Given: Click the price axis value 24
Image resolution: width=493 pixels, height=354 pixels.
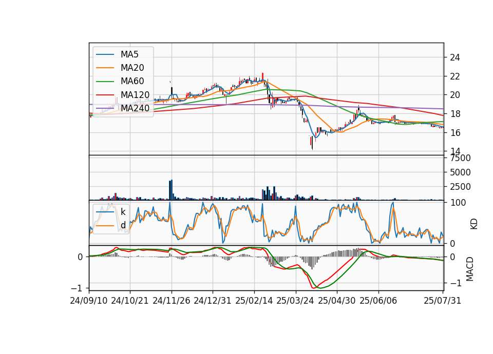Looking at the screenshot, I should click(x=455, y=57).
